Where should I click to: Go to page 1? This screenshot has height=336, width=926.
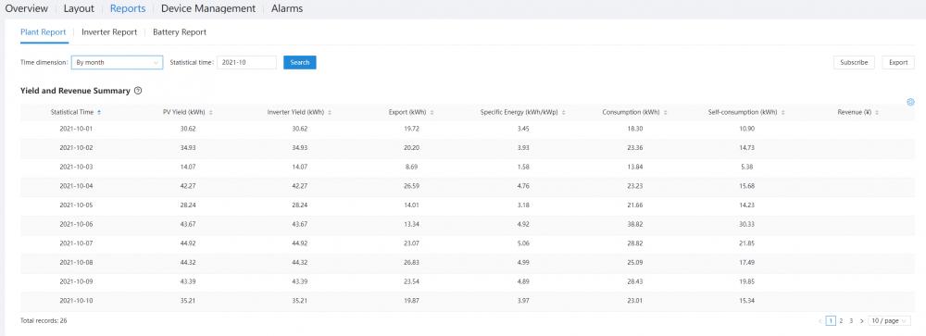pos(831,320)
